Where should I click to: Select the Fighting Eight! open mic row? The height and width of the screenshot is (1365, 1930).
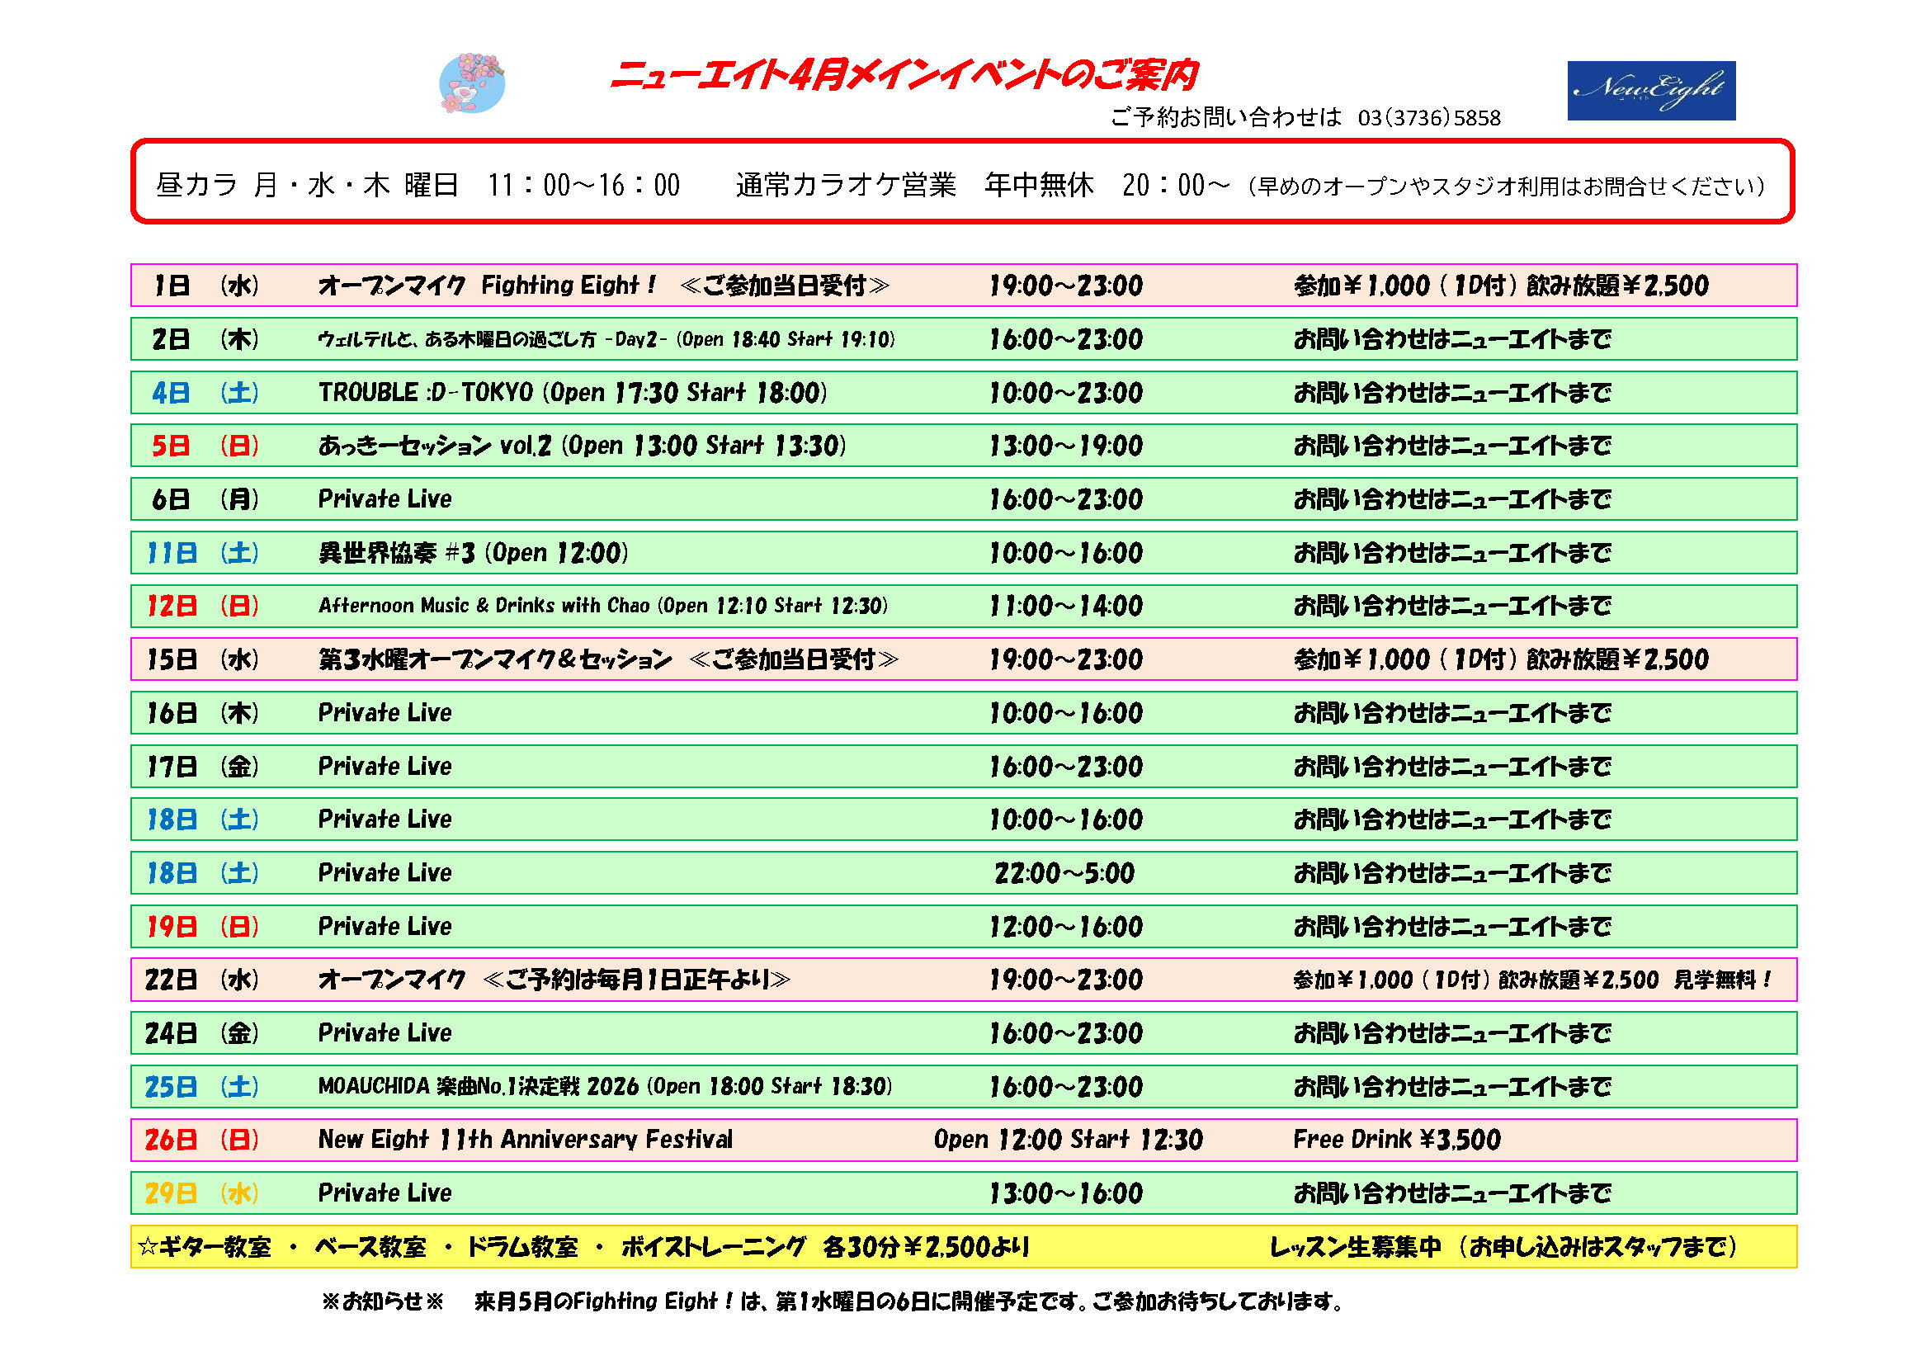[x=965, y=286]
